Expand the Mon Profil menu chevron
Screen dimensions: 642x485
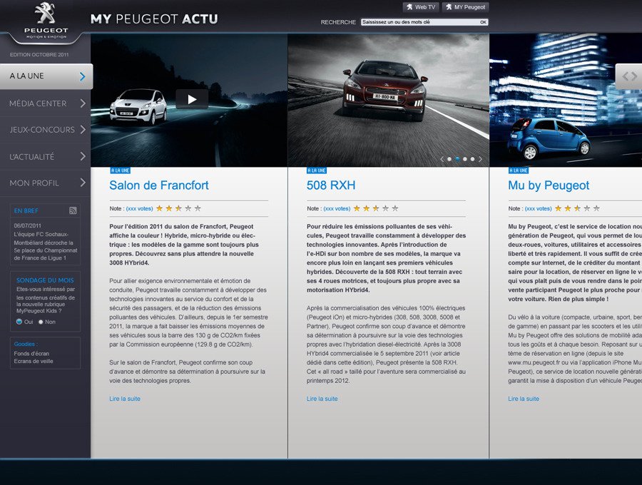tap(83, 183)
